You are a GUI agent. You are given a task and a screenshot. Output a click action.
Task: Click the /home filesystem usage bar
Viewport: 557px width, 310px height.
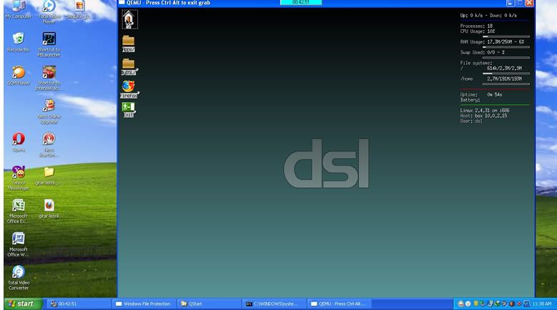506,84
